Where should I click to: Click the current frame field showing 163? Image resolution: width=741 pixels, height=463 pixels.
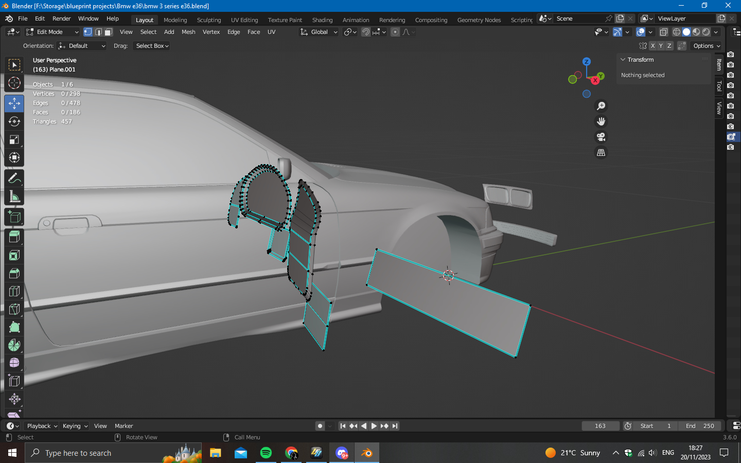[600, 426]
